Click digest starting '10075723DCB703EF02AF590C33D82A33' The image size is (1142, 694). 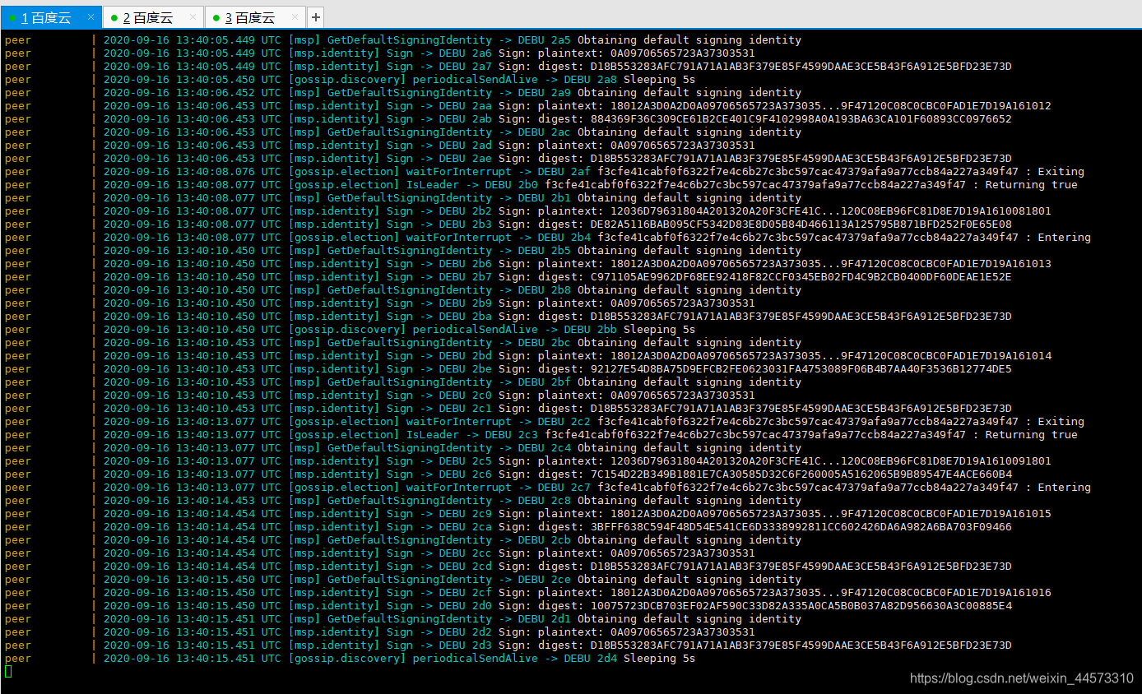[801, 605]
